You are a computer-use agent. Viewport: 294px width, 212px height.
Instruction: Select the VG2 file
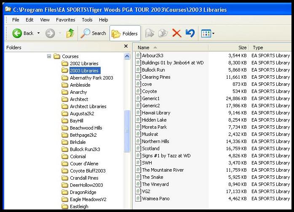146,191
